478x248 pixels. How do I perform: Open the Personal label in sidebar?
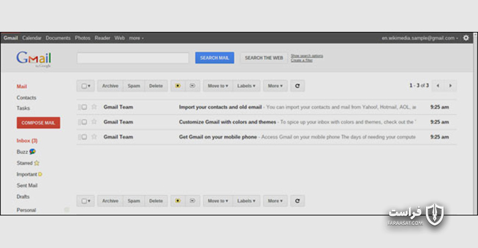[26, 210]
